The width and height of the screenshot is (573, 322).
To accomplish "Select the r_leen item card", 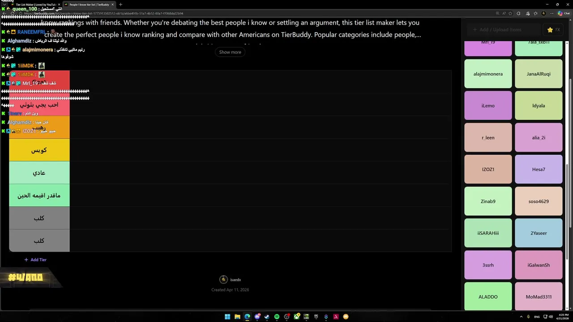I will tap(488, 138).
